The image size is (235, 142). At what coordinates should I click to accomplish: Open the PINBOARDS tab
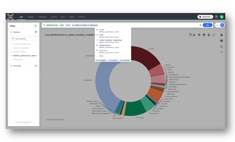(x=43, y=17)
